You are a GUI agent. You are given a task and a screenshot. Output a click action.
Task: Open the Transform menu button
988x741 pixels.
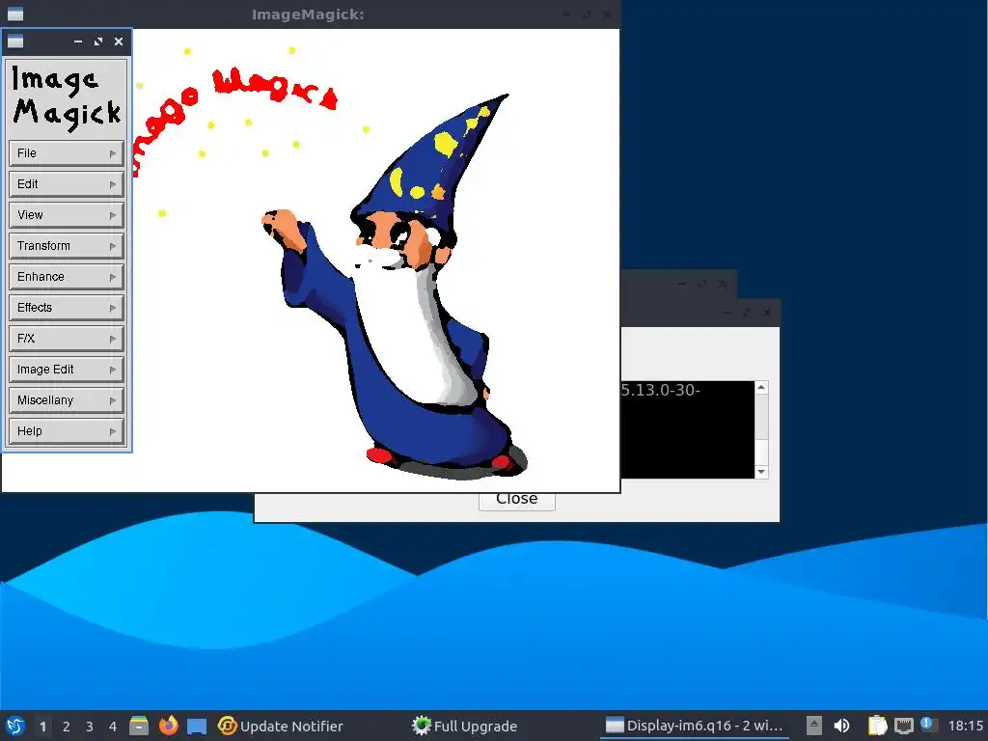[67, 246]
